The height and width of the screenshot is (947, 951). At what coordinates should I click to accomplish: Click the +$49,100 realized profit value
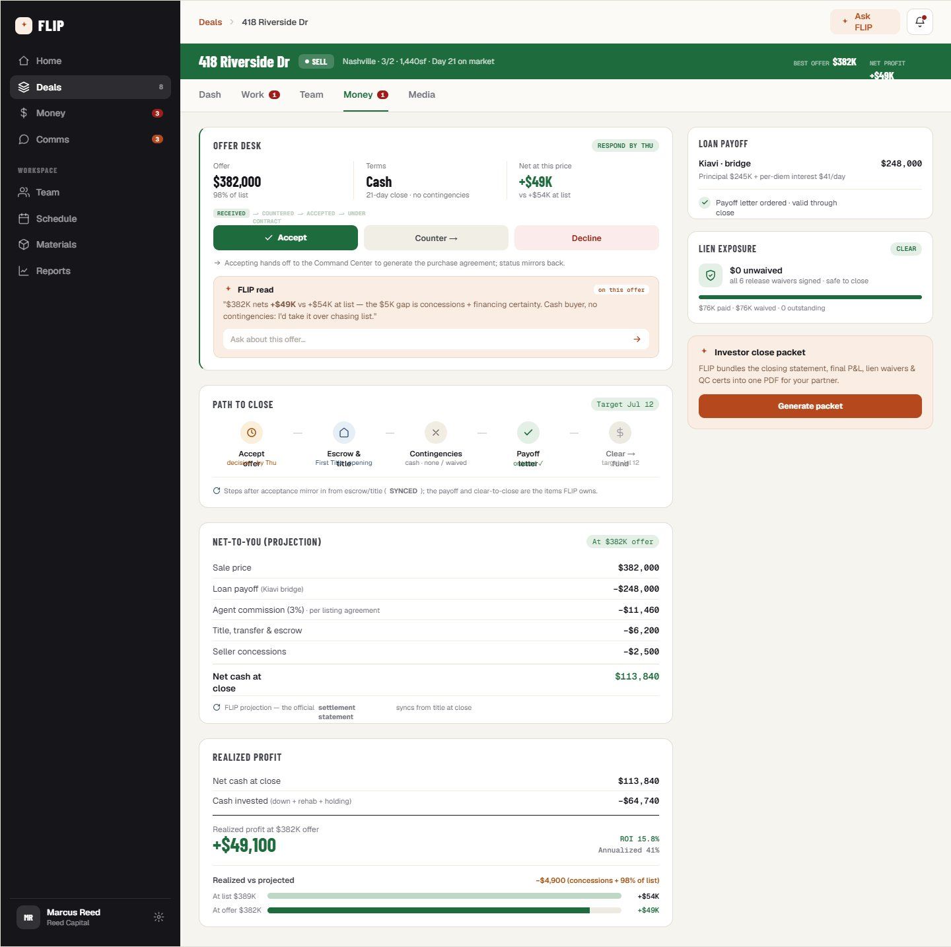(244, 845)
